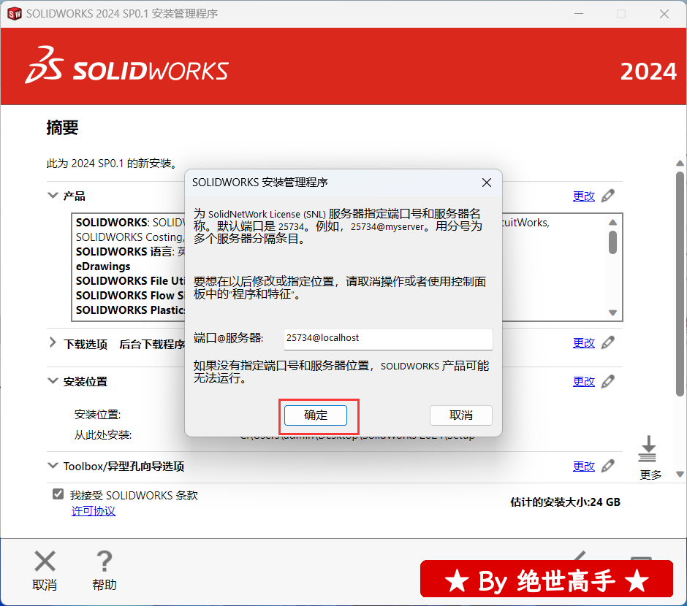Close the SOLIDWORKS 安装管理程序 dialog with X
The height and width of the screenshot is (606, 687).
click(486, 183)
